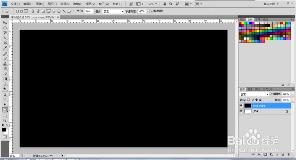
Task: Toggle lock transparent pixels
Action: coord(249,100)
